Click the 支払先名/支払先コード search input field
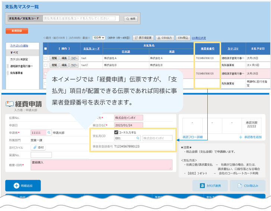 point(79,18)
